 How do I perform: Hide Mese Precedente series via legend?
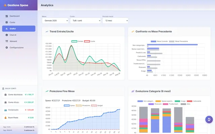coord(178,41)
